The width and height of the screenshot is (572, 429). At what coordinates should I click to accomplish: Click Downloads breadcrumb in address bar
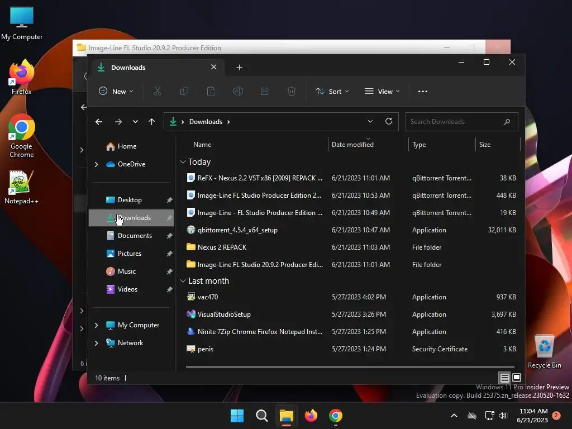coord(206,122)
